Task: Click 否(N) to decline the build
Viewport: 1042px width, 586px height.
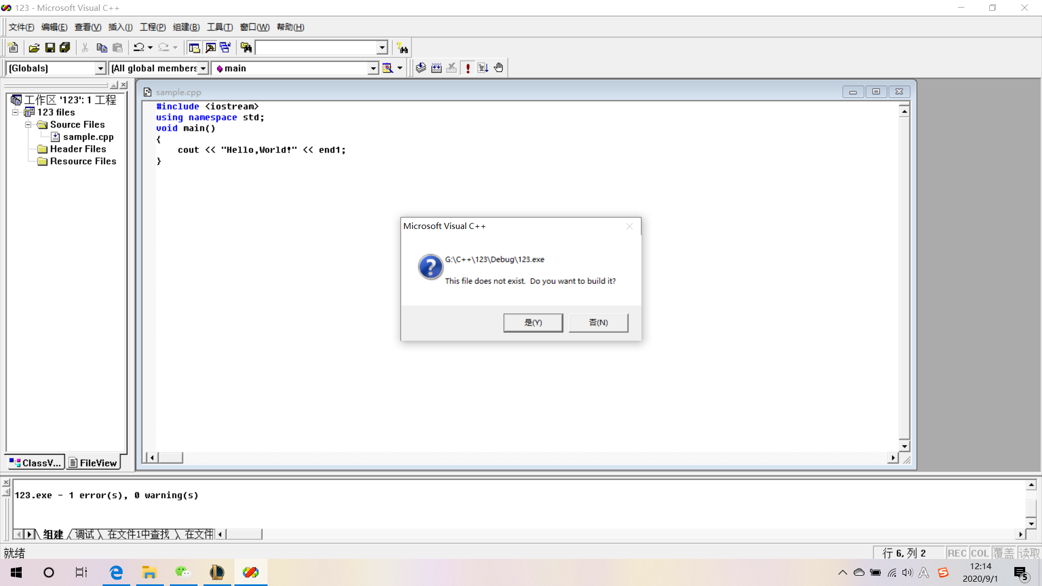Action: coord(599,322)
